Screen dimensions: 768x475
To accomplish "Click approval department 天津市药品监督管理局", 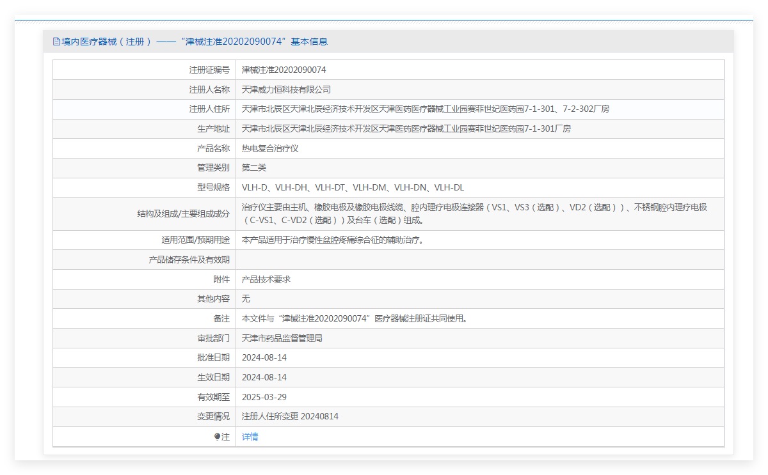I will tap(282, 338).
